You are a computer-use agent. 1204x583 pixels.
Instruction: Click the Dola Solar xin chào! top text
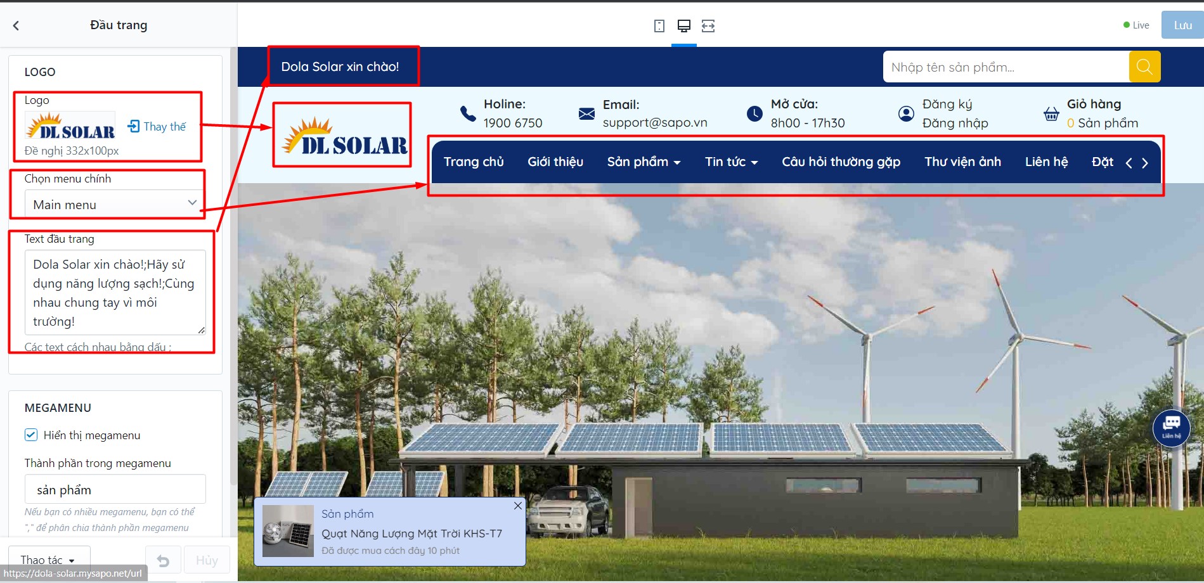pyautogui.click(x=340, y=67)
